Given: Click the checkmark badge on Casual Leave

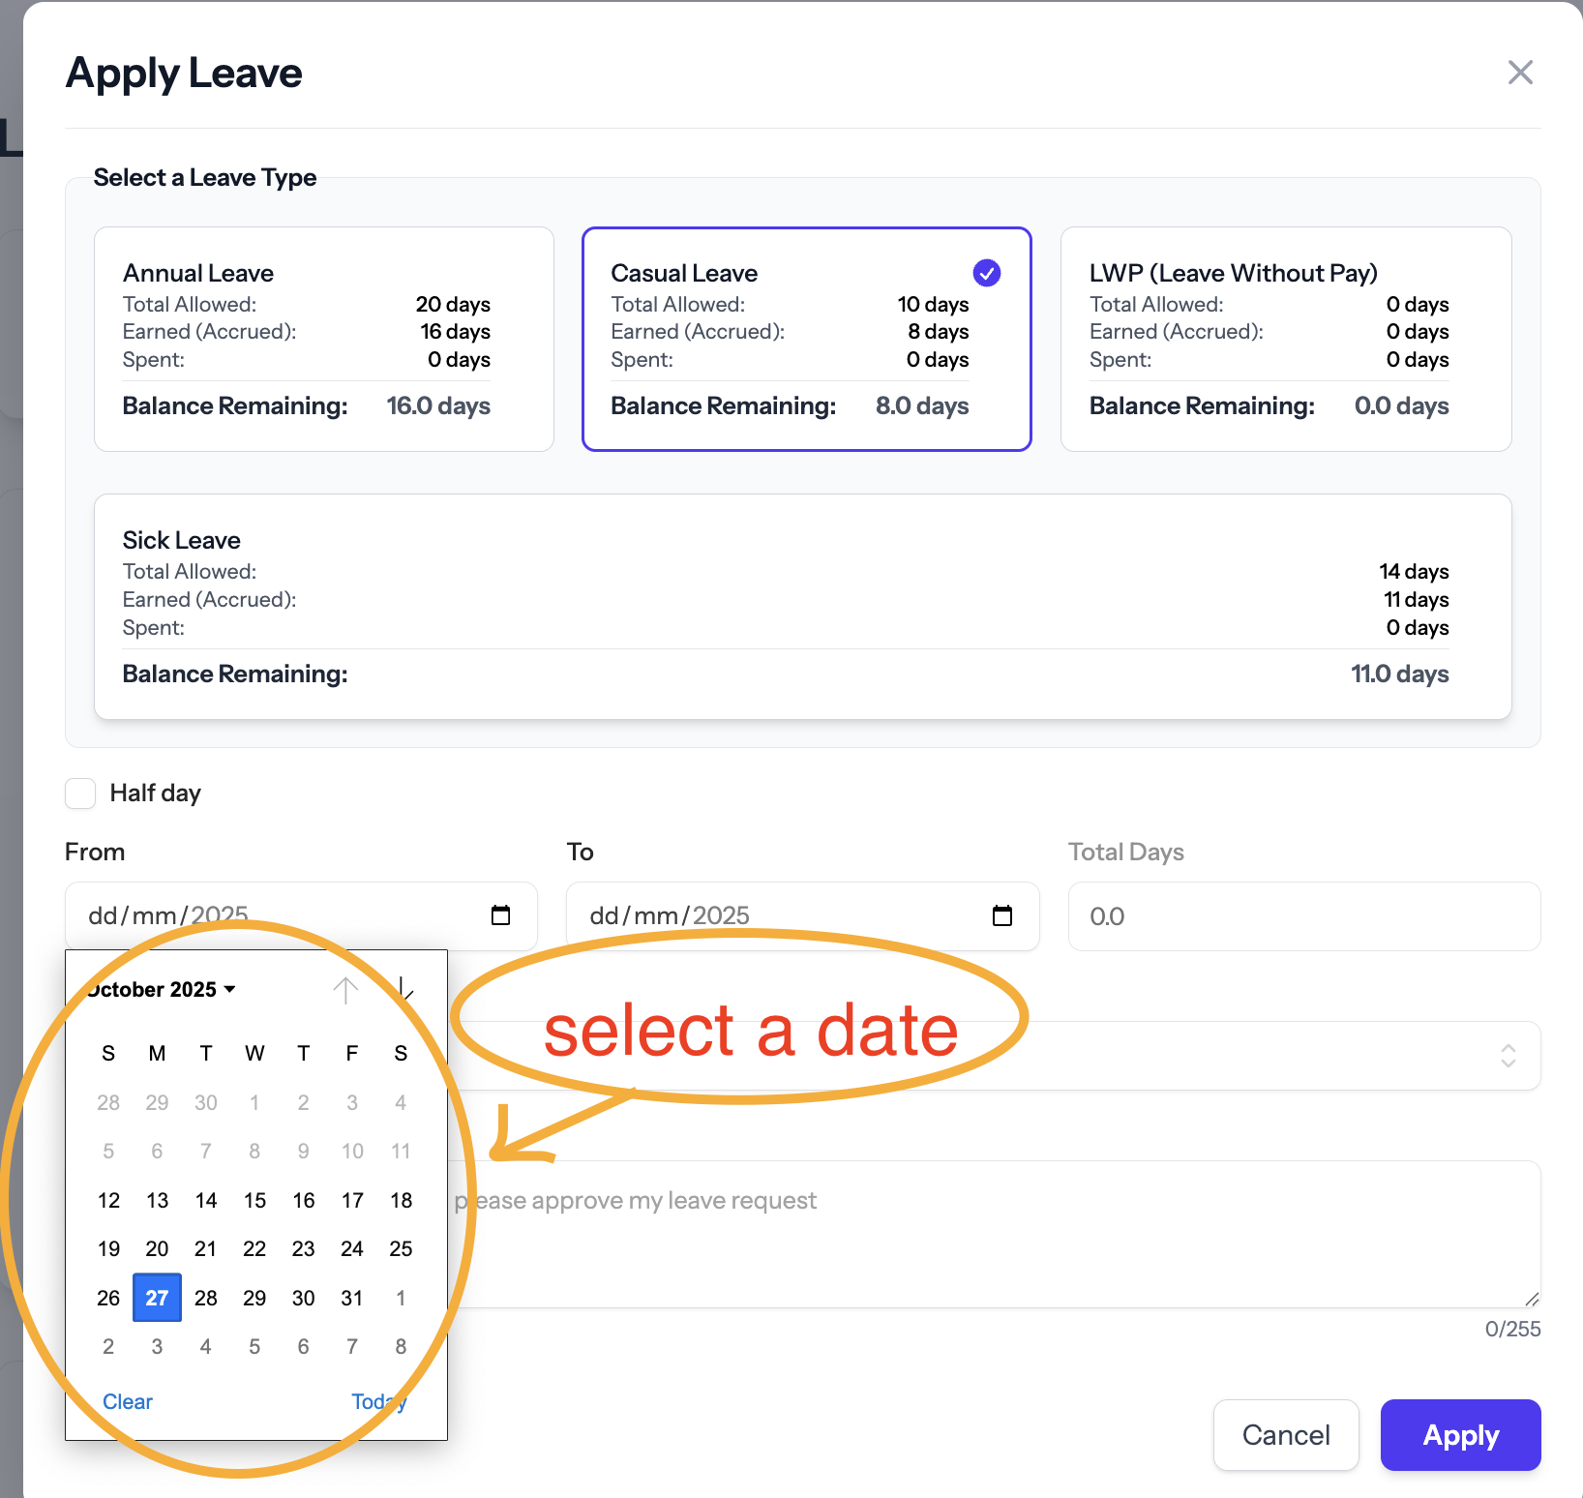Looking at the screenshot, I should pyautogui.click(x=986, y=273).
